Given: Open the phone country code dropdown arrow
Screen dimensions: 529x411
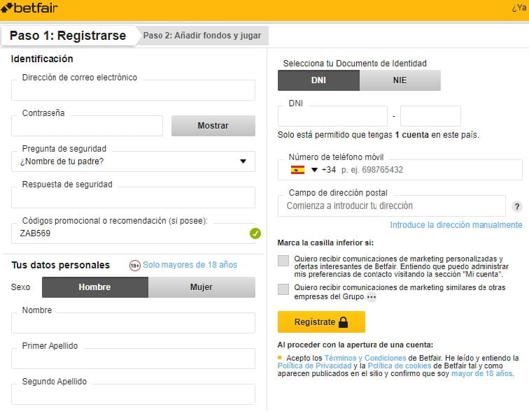Looking at the screenshot, I should (x=314, y=170).
